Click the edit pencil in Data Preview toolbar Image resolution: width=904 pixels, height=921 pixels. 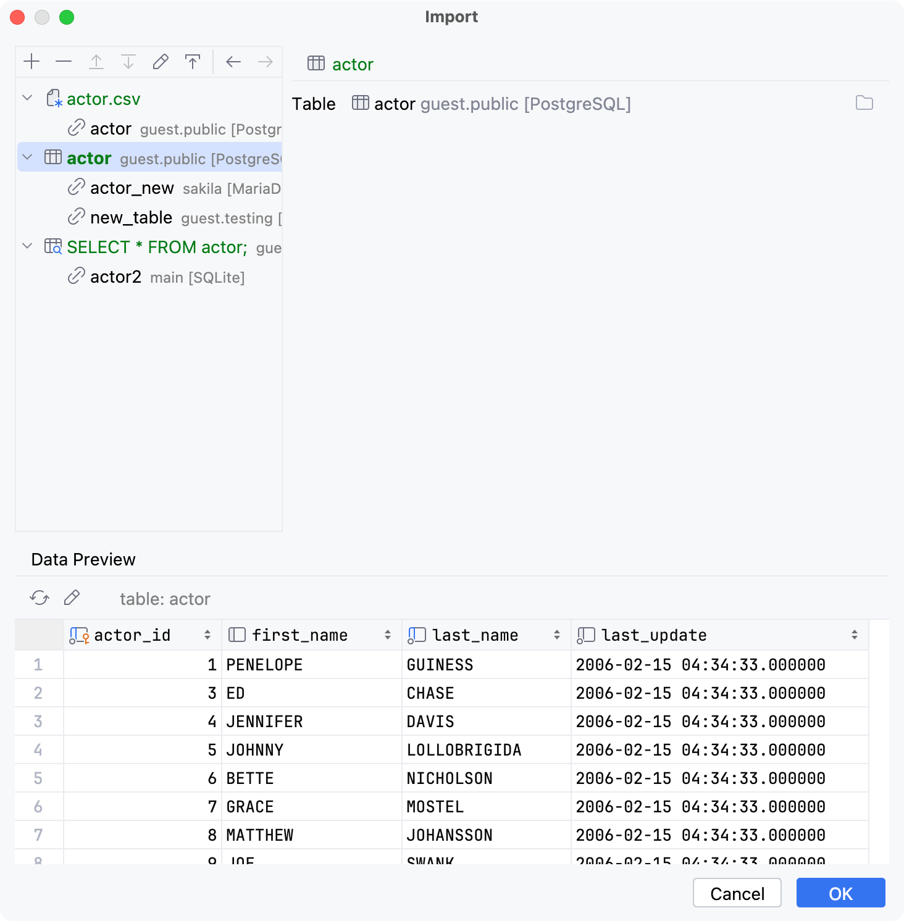pos(72,598)
